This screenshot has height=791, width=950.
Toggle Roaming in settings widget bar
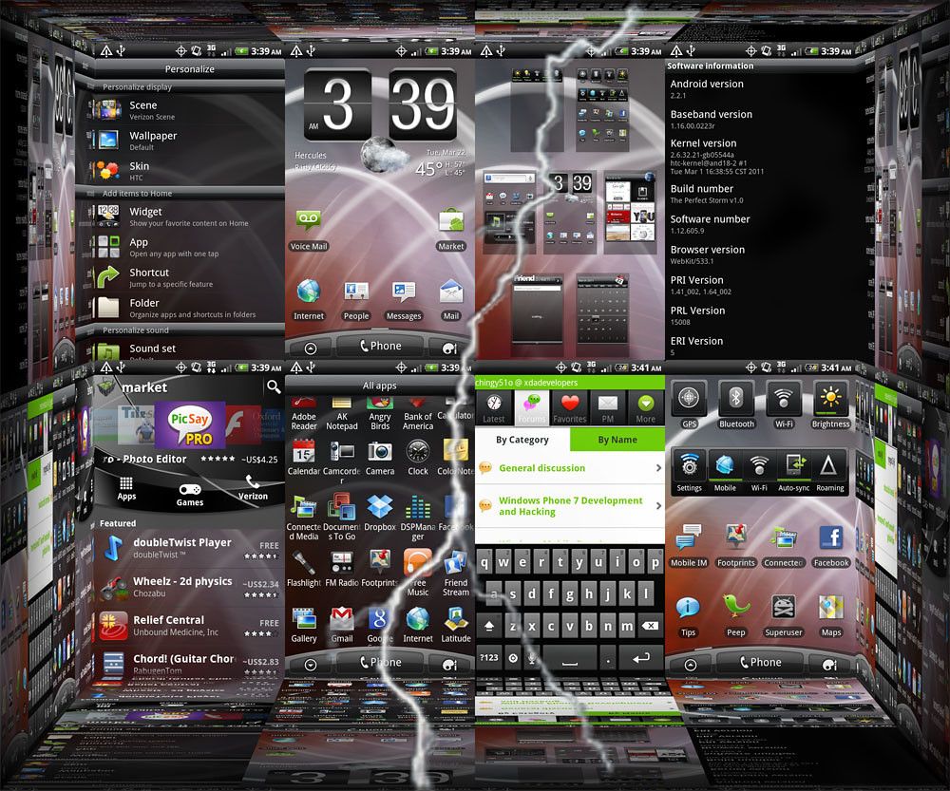(829, 472)
